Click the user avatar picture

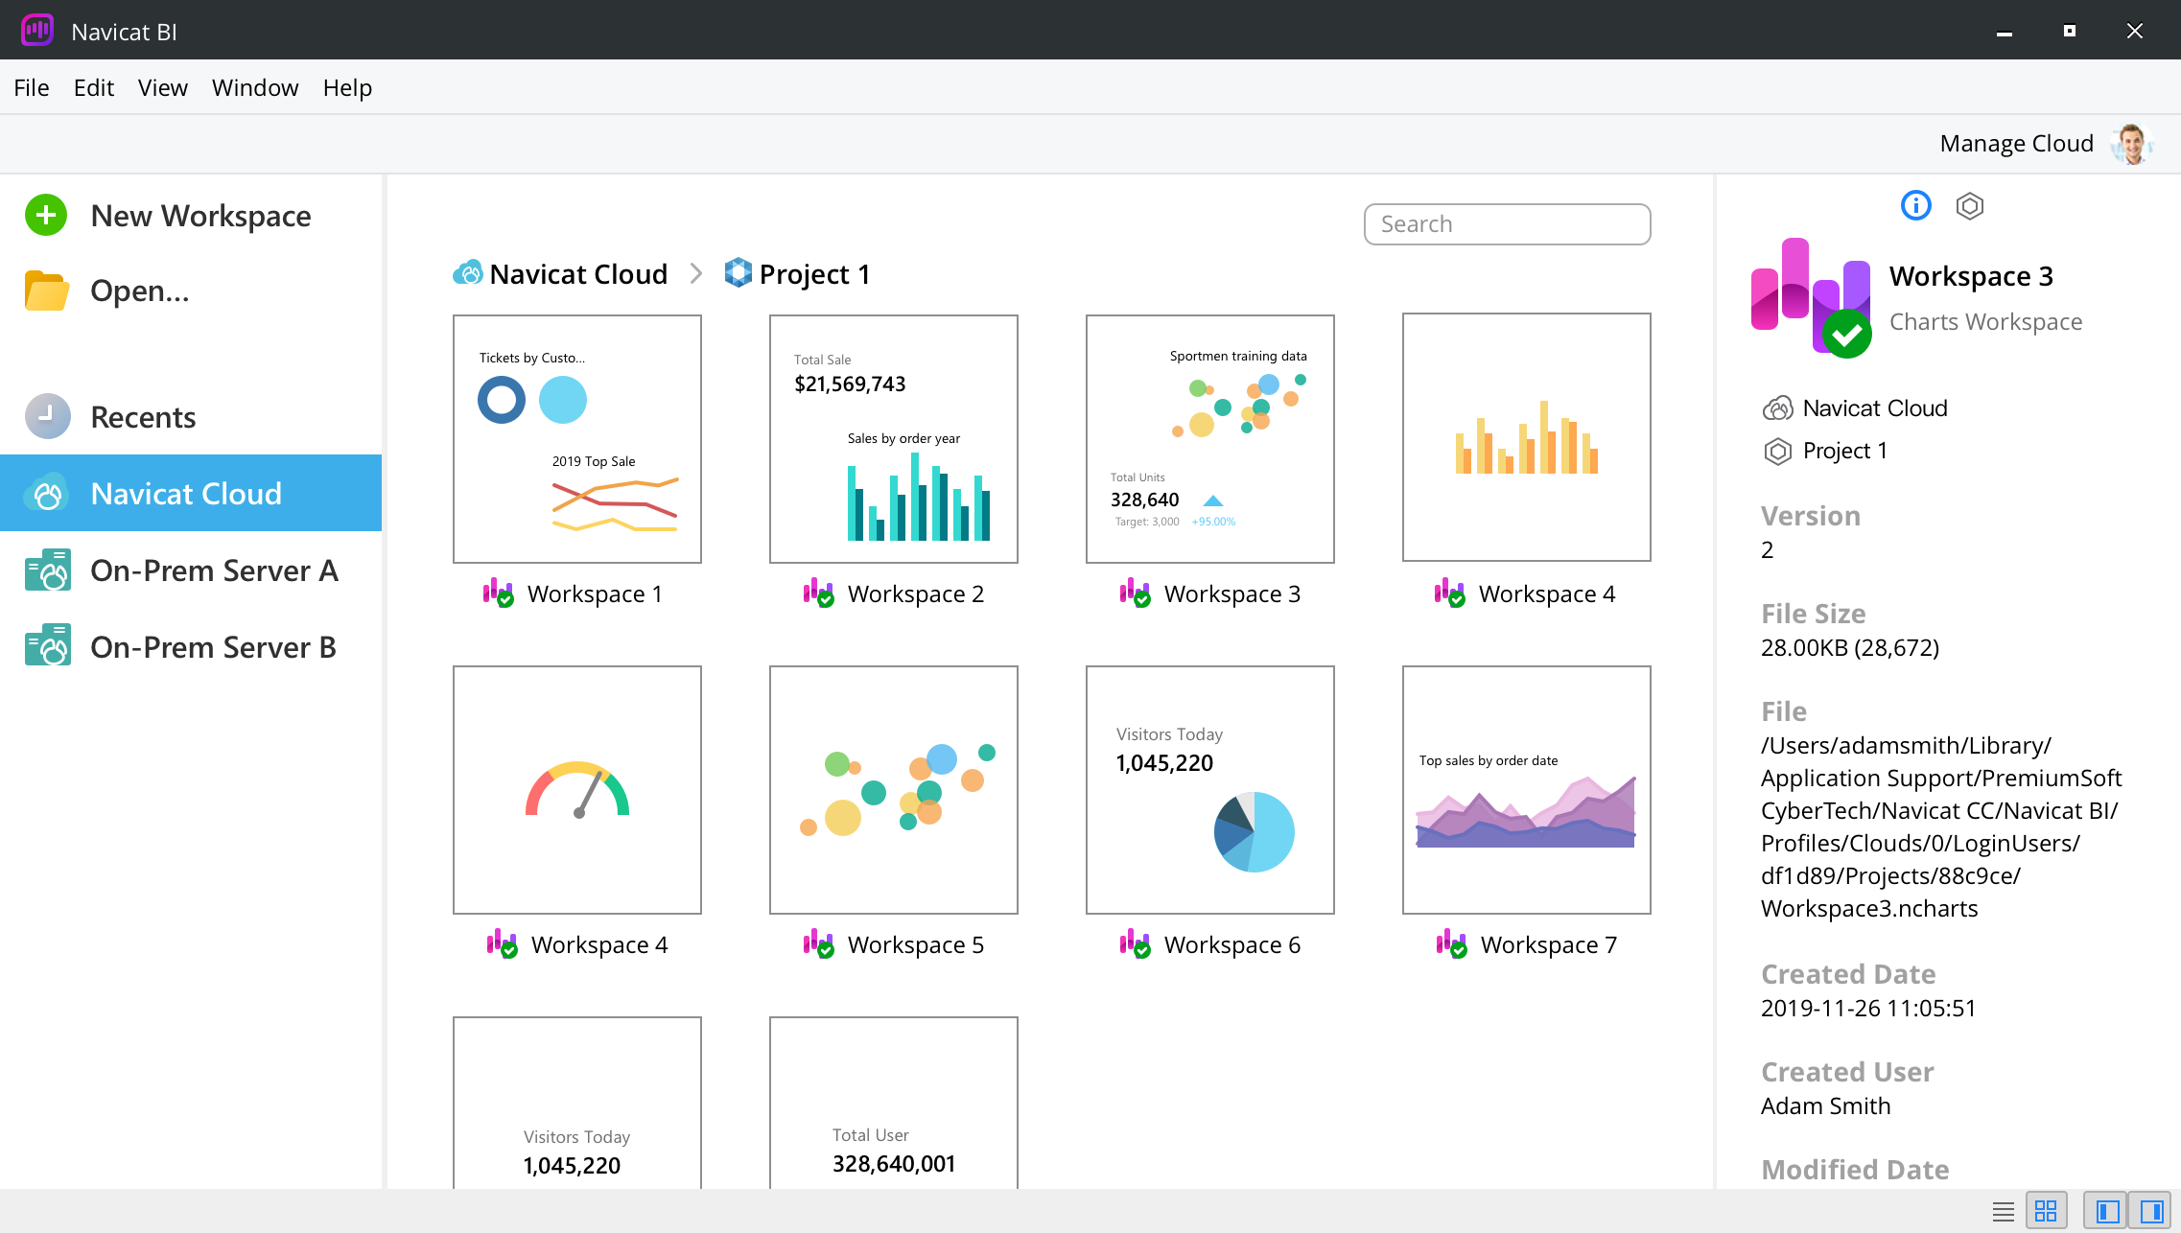click(x=2132, y=144)
